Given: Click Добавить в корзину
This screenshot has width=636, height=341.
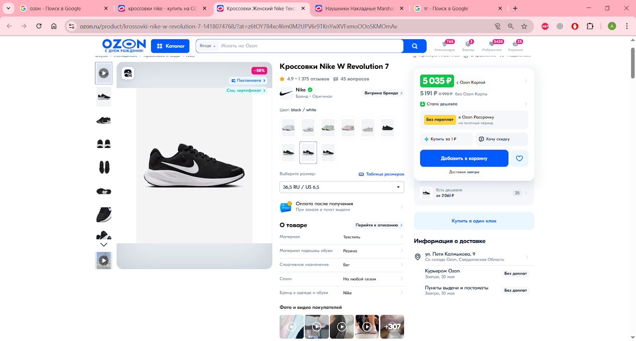Looking at the screenshot, I should (x=464, y=158).
